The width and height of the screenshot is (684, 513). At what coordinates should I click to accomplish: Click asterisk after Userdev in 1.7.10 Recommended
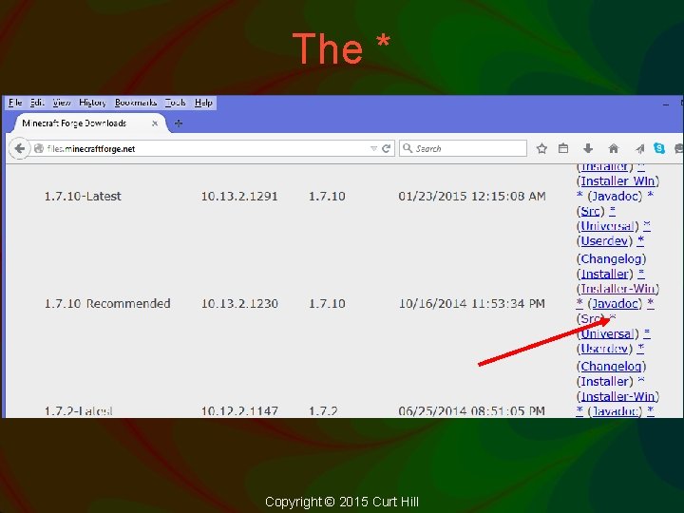coord(640,348)
